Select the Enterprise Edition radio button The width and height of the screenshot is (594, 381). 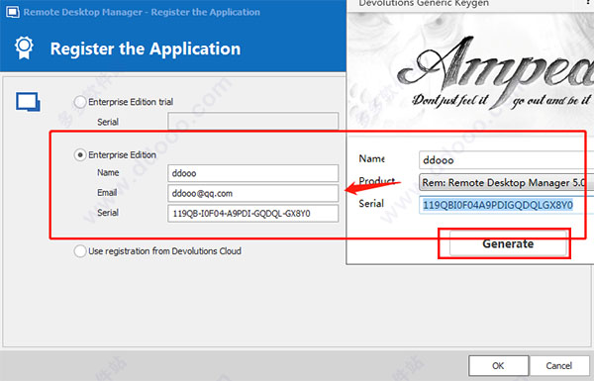click(80, 155)
